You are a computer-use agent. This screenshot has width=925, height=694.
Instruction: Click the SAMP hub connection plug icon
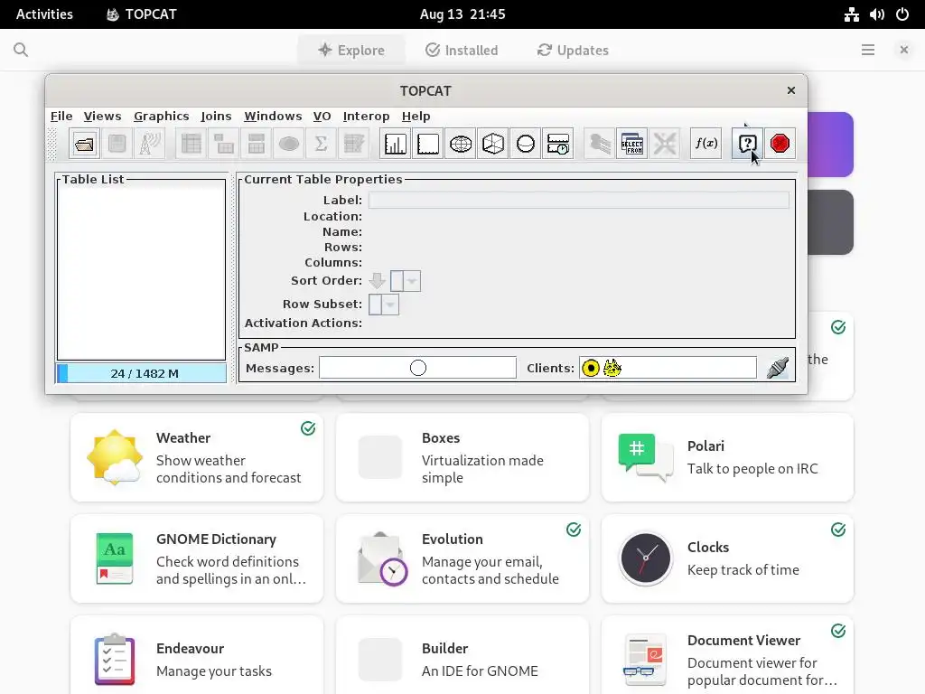click(x=778, y=368)
